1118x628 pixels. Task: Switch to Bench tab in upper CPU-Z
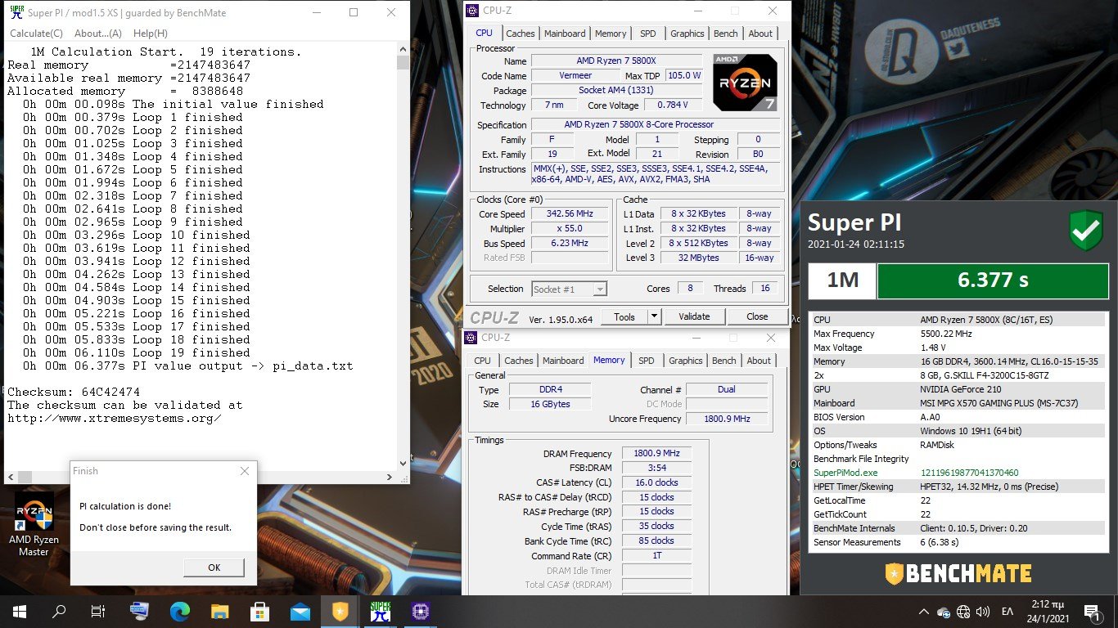click(x=725, y=34)
